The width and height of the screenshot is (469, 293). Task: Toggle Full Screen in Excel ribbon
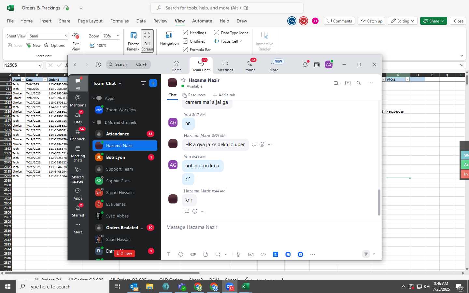147,41
